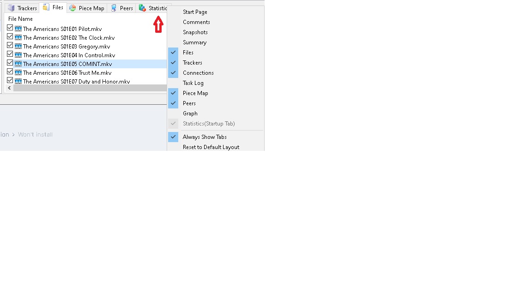Screen dimensions: 532x299
Task: Select The Americans S01E02 The Clock.mkv row
Action: tap(86, 38)
